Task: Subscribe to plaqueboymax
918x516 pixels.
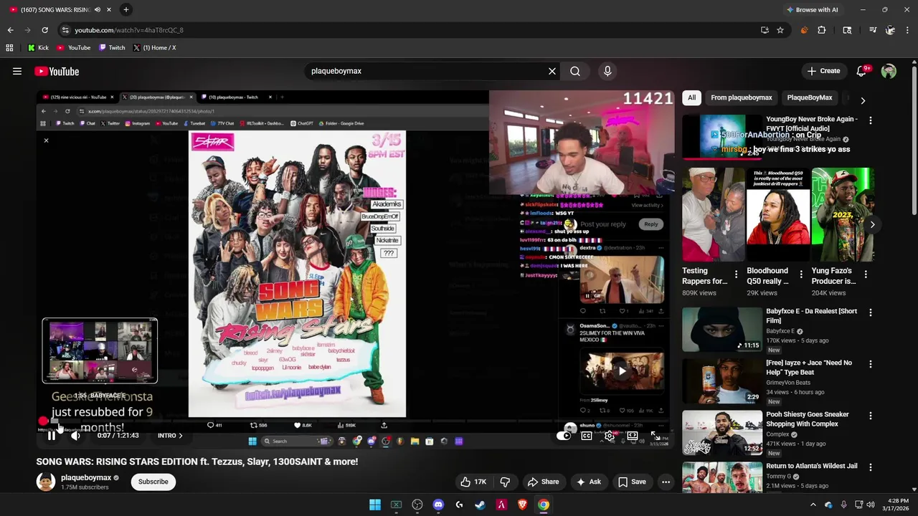Action: coord(153,482)
